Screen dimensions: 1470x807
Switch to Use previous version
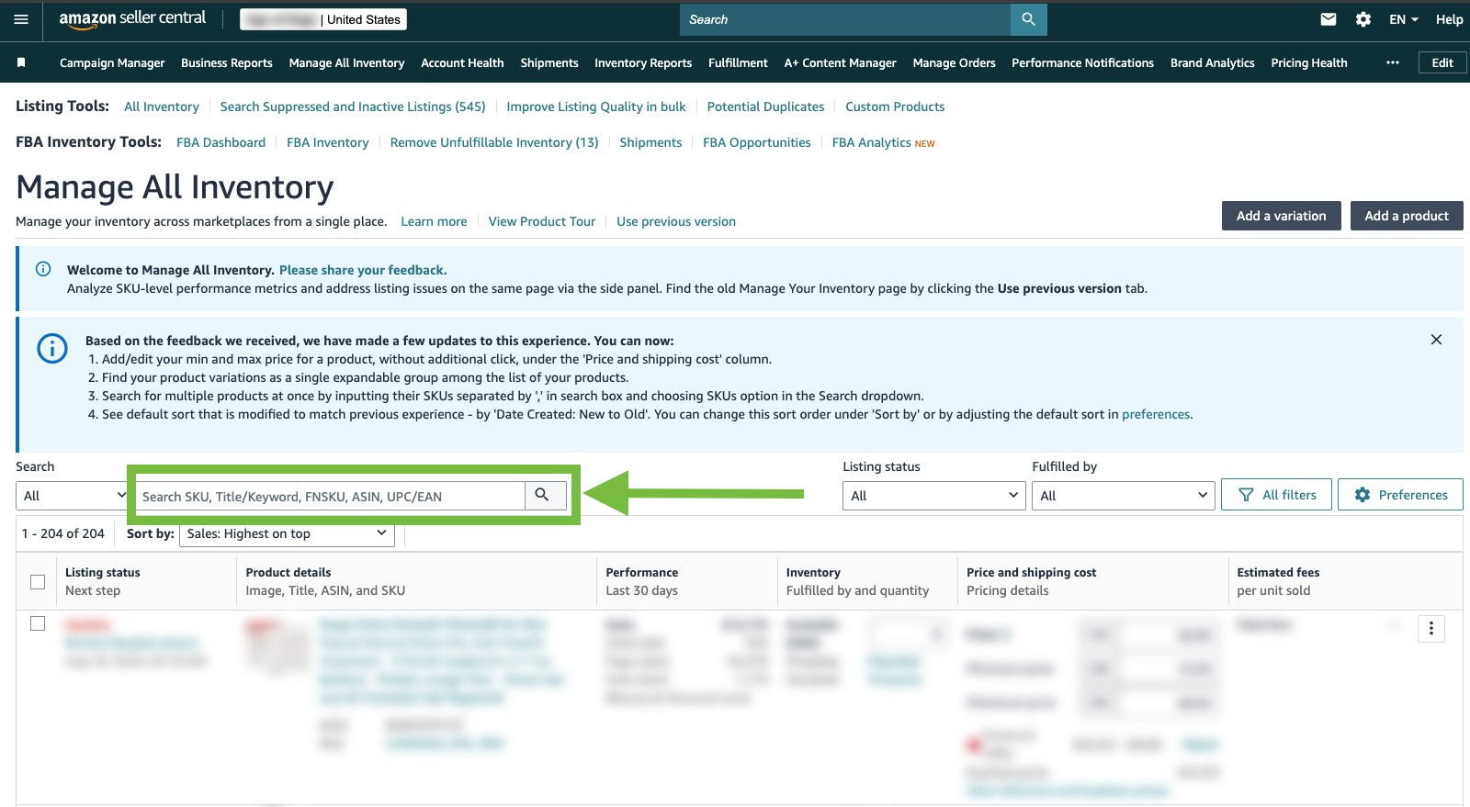tap(676, 221)
